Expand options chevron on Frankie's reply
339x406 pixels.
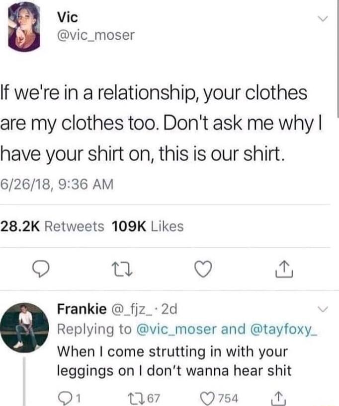click(x=323, y=309)
